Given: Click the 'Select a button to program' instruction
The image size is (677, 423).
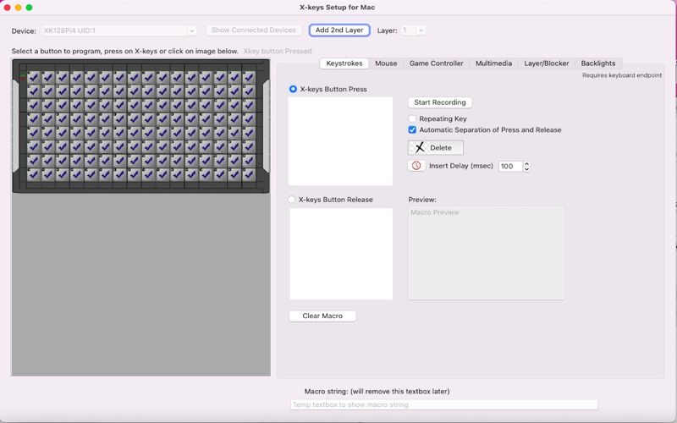Looking at the screenshot, I should pyautogui.click(x=124, y=51).
